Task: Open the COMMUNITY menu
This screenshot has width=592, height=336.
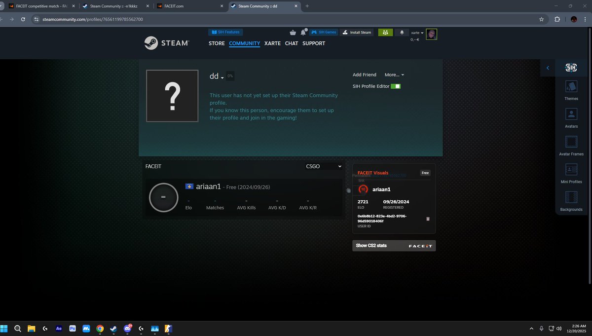Action: (245, 43)
